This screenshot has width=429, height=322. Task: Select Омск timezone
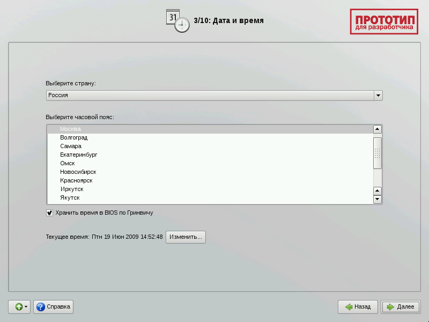(210, 163)
